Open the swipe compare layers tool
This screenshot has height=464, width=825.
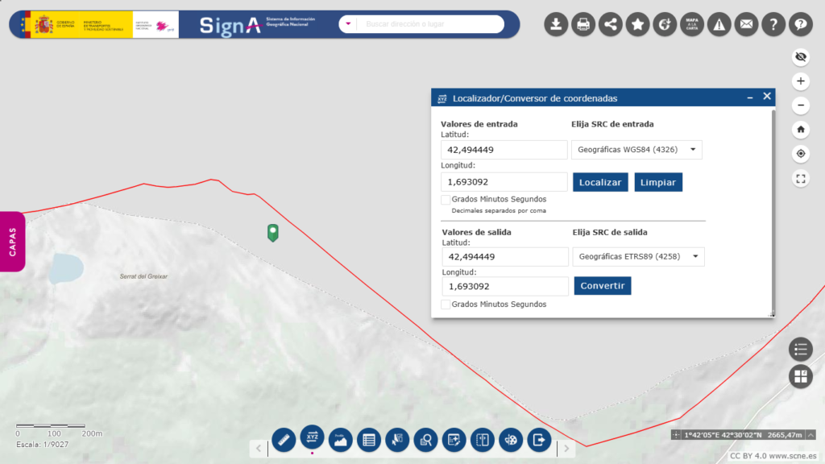tap(482, 440)
